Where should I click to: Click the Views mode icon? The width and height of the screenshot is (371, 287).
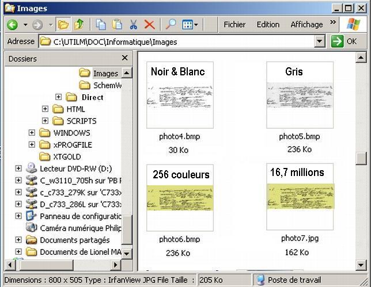pyautogui.click(x=187, y=25)
